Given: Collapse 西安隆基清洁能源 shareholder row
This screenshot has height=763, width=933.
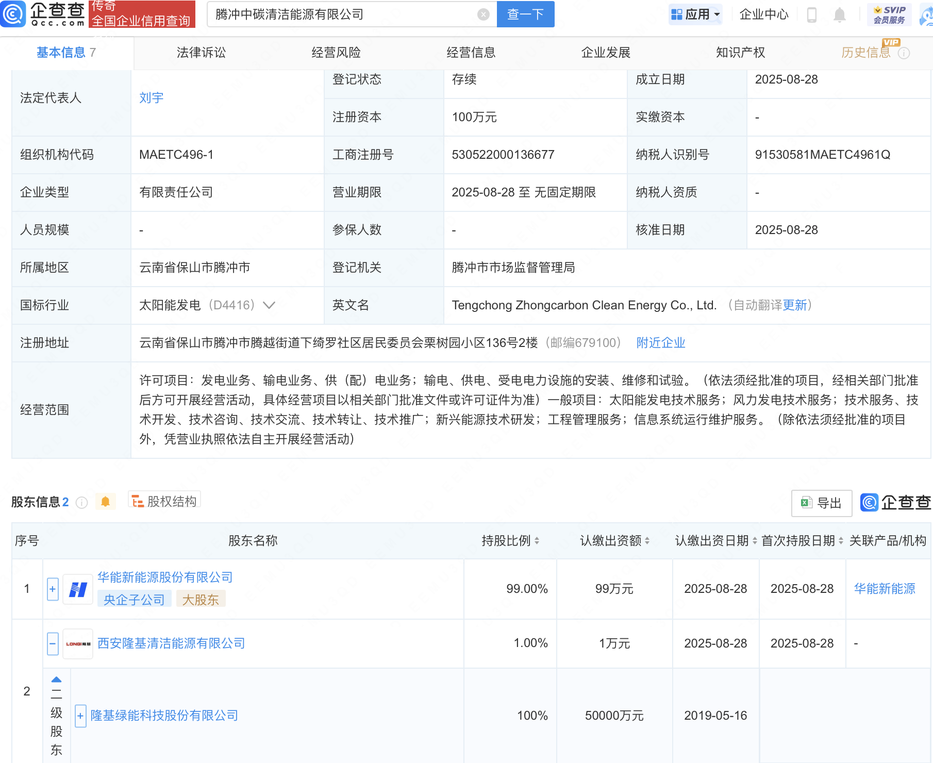Looking at the screenshot, I should (53, 643).
